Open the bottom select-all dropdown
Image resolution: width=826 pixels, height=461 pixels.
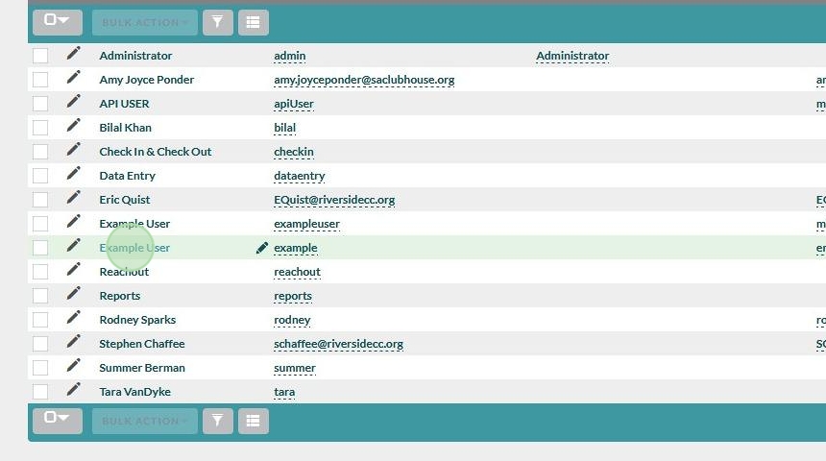click(58, 421)
